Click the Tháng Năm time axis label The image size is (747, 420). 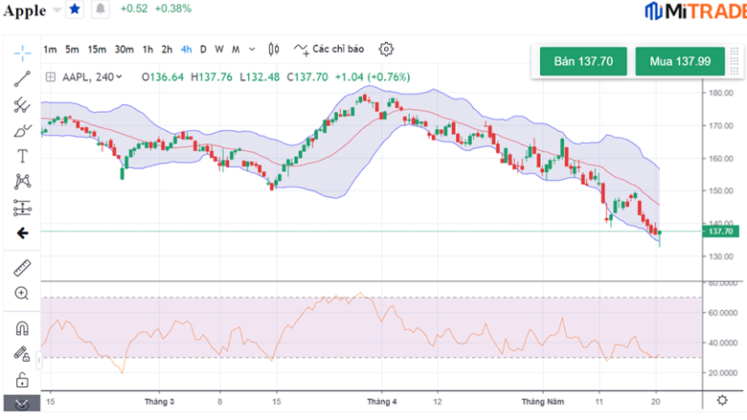pyautogui.click(x=543, y=402)
